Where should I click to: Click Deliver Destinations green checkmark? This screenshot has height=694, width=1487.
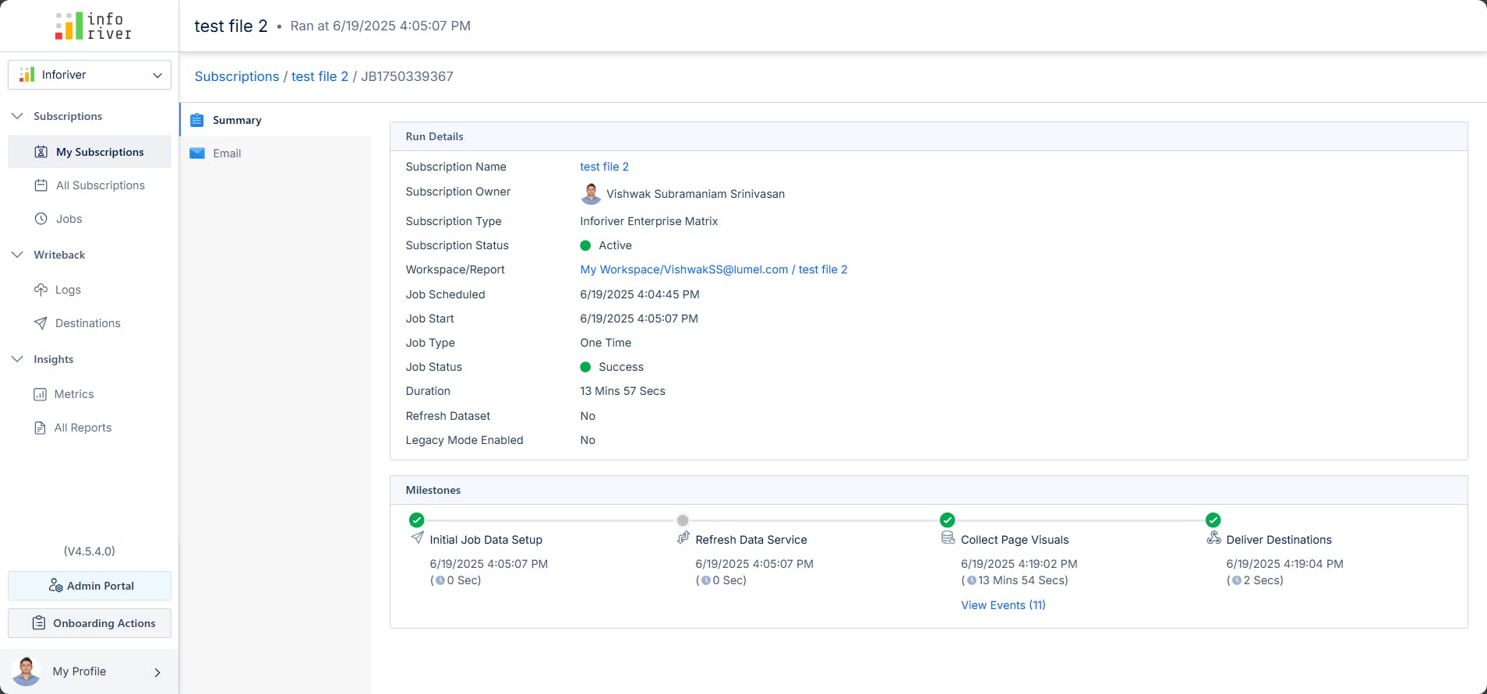[x=1213, y=520]
